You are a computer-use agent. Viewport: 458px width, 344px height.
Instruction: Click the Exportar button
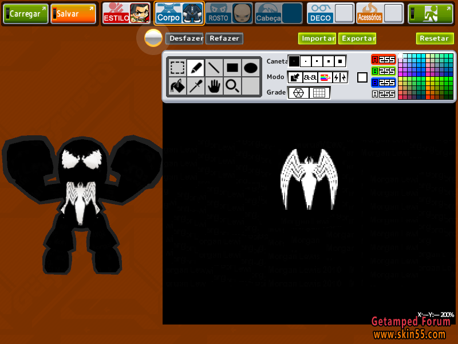click(357, 38)
